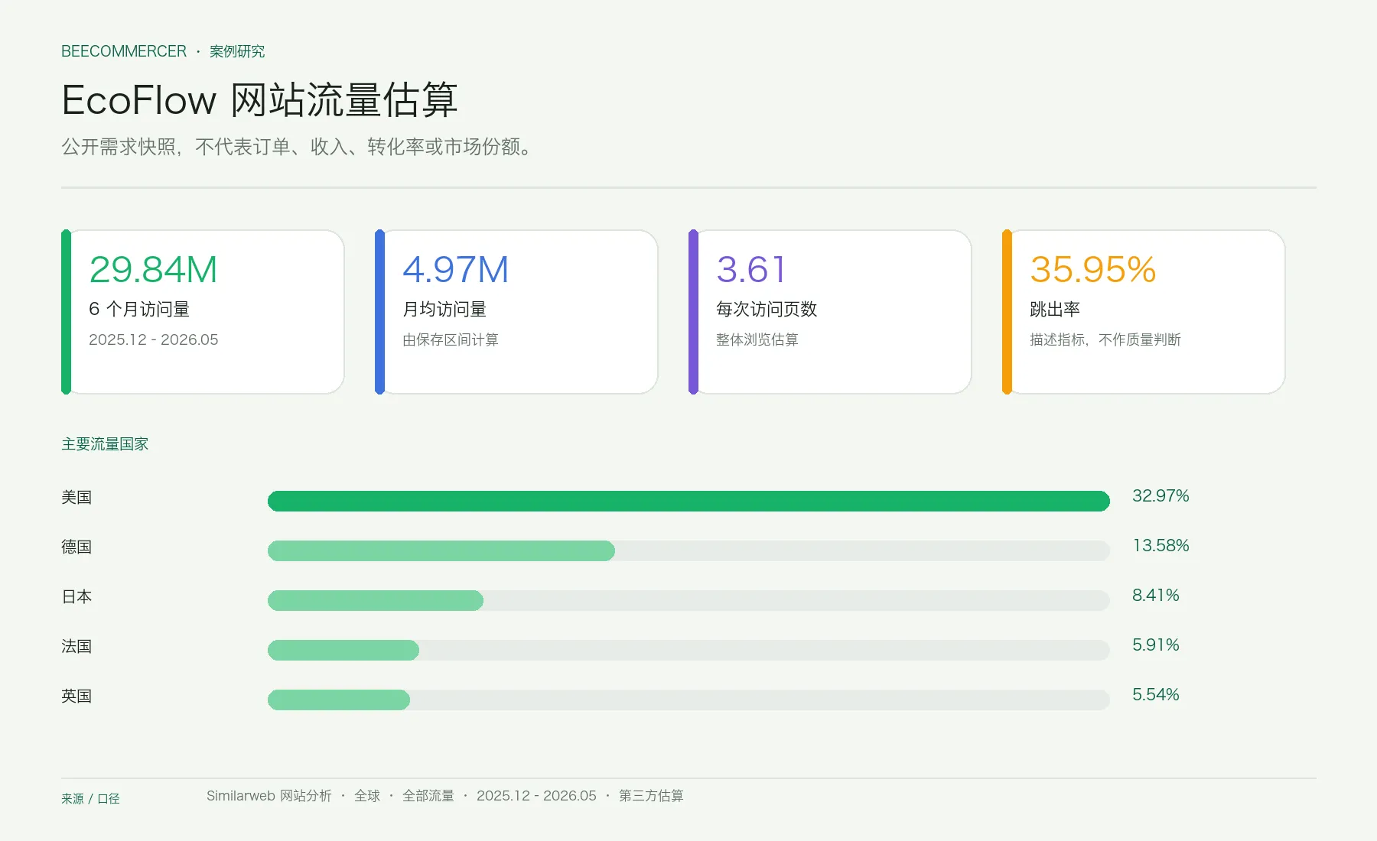Click the 德国 traffic bar
This screenshot has height=841, width=1377.
click(x=441, y=550)
